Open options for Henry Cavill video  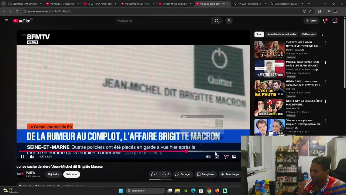click(x=325, y=82)
